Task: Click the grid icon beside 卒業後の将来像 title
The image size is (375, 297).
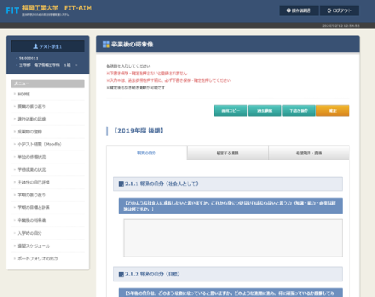Action: [x=106, y=44]
